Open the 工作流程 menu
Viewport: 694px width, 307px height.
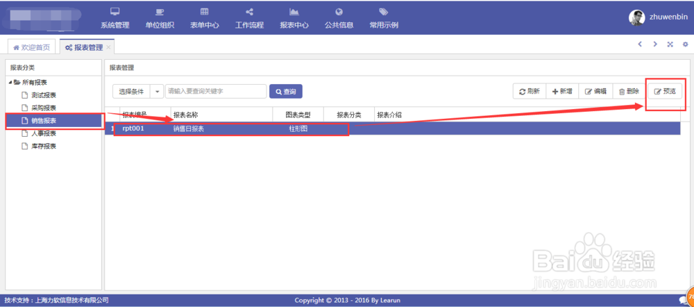coord(249,18)
